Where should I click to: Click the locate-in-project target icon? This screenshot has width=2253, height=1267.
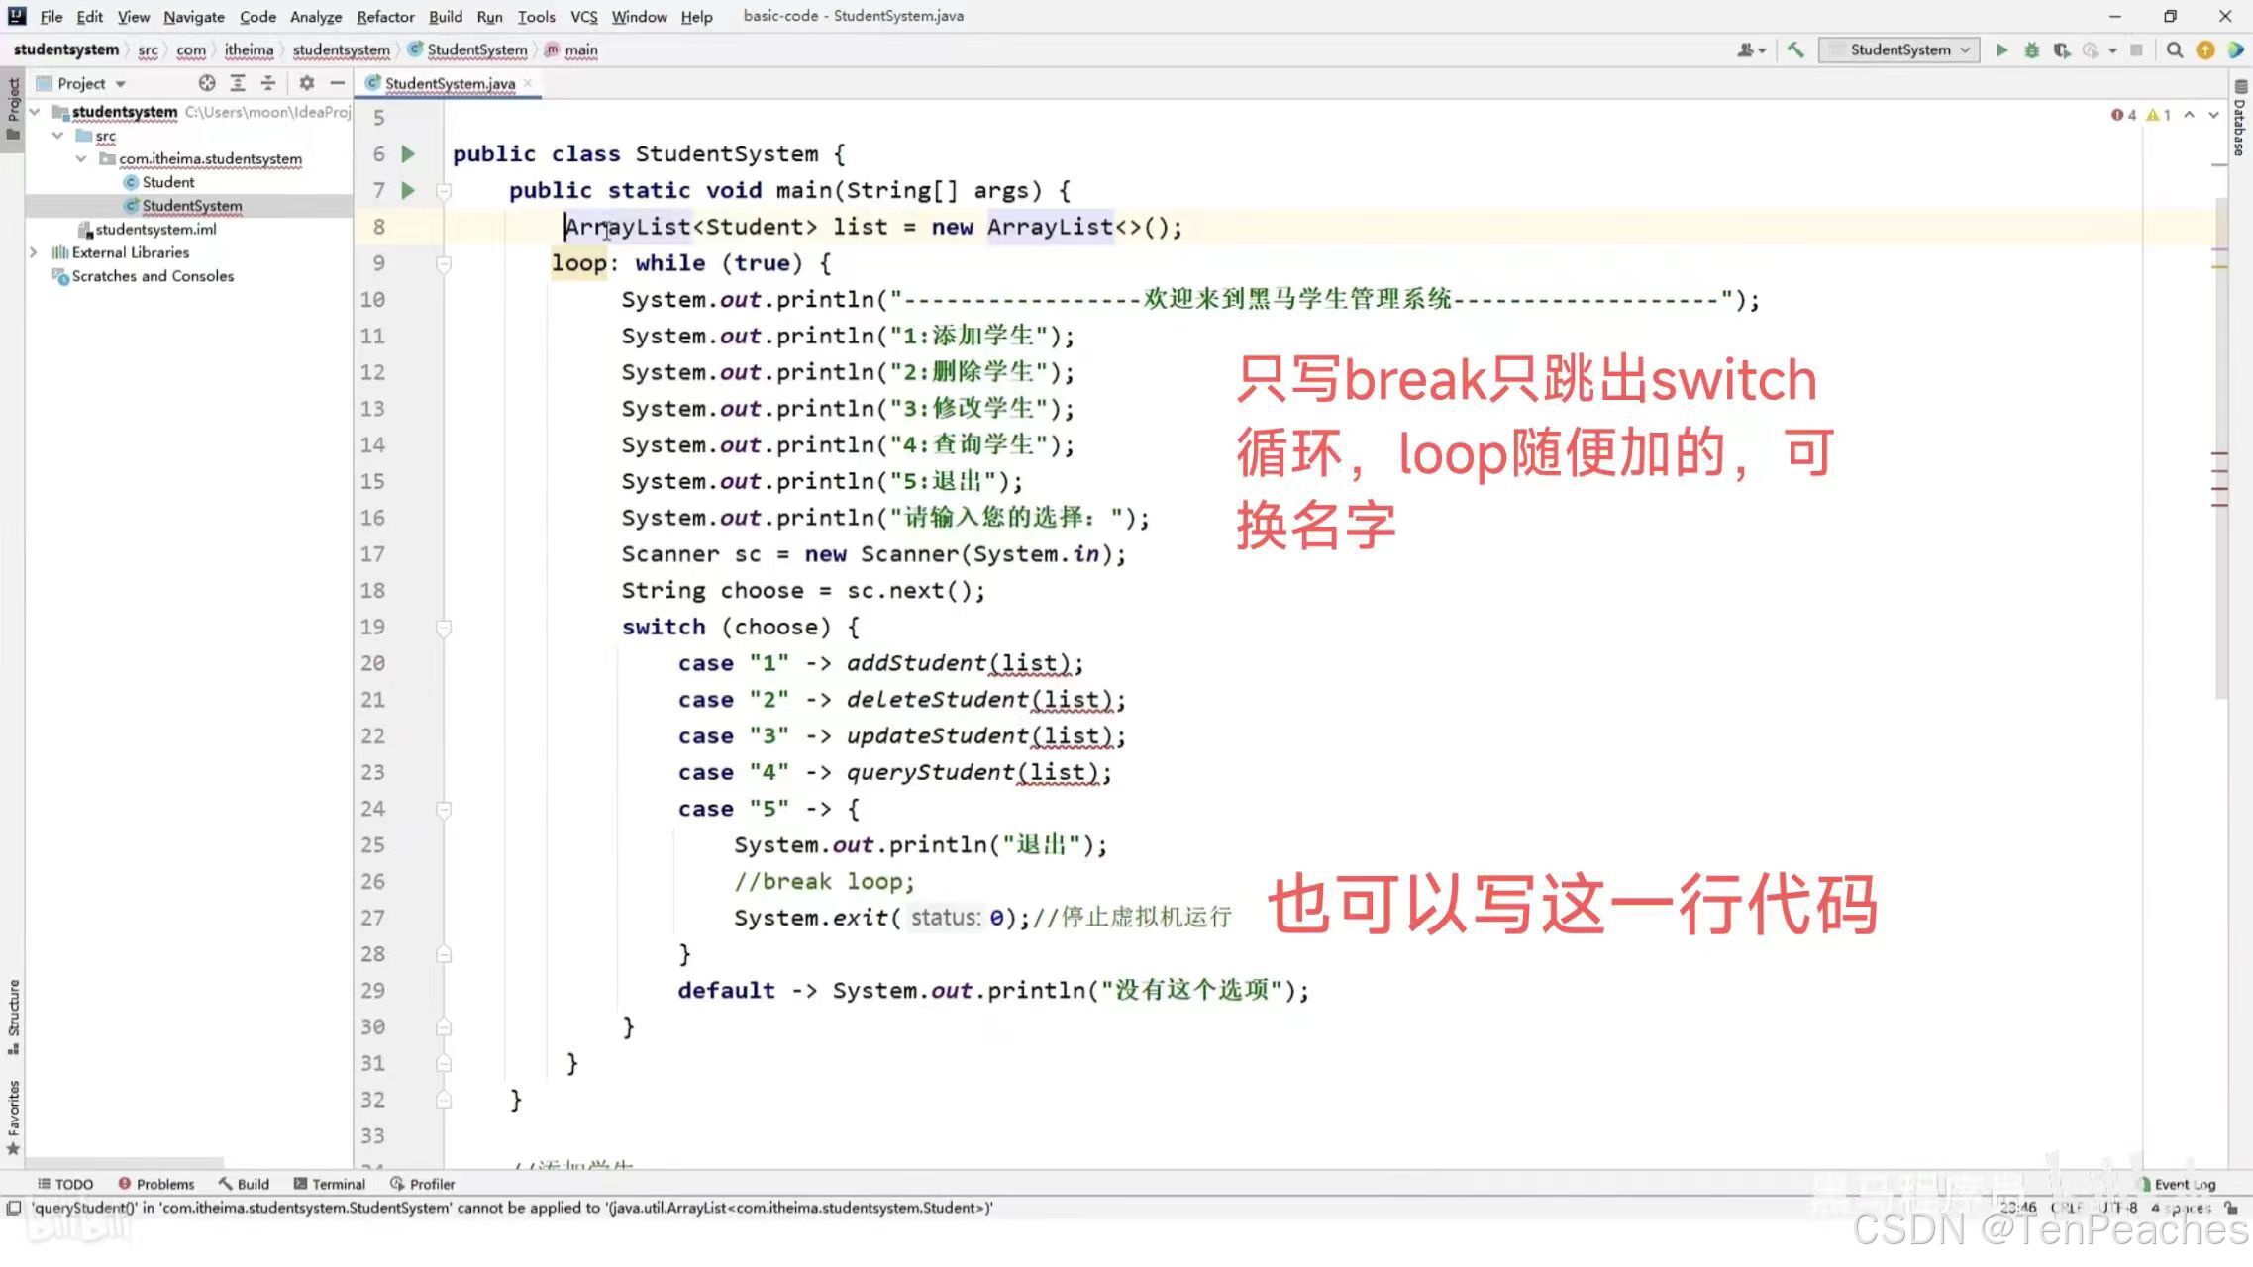[206, 83]
